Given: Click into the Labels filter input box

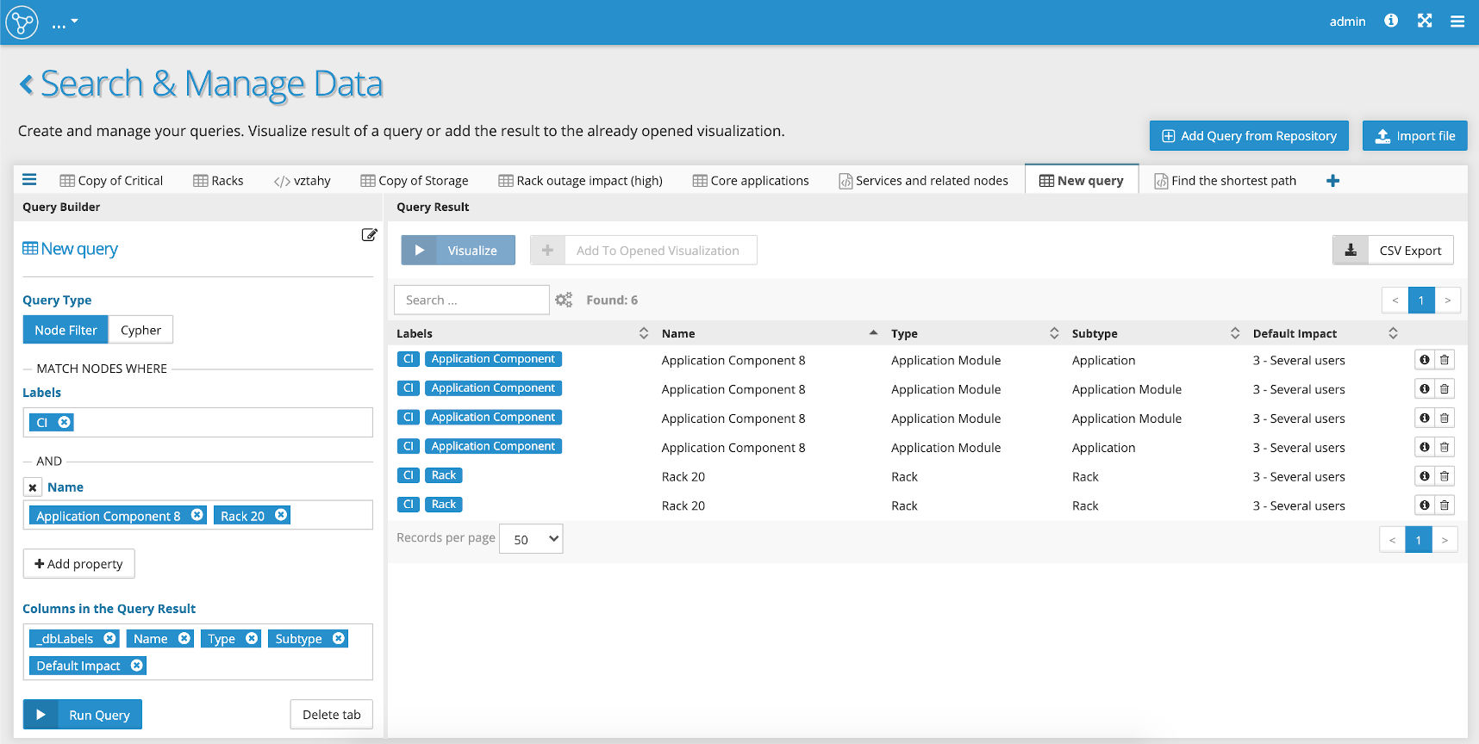Looking at the screenshot, I should coord(198,422).
